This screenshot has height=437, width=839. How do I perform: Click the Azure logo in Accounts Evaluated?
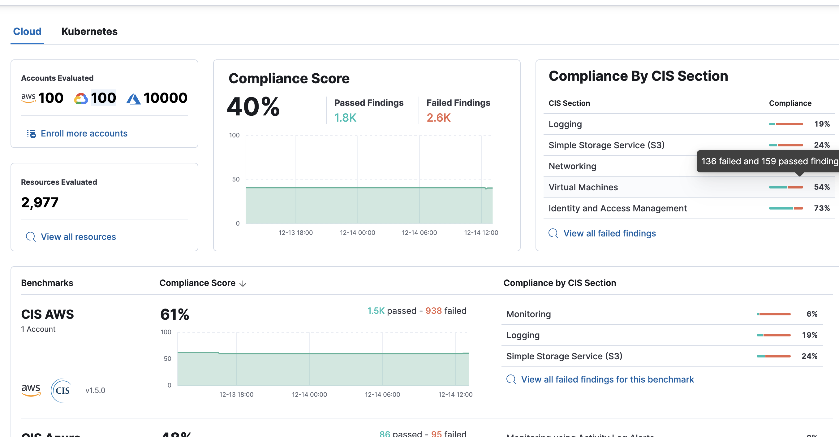pos(134,98)
